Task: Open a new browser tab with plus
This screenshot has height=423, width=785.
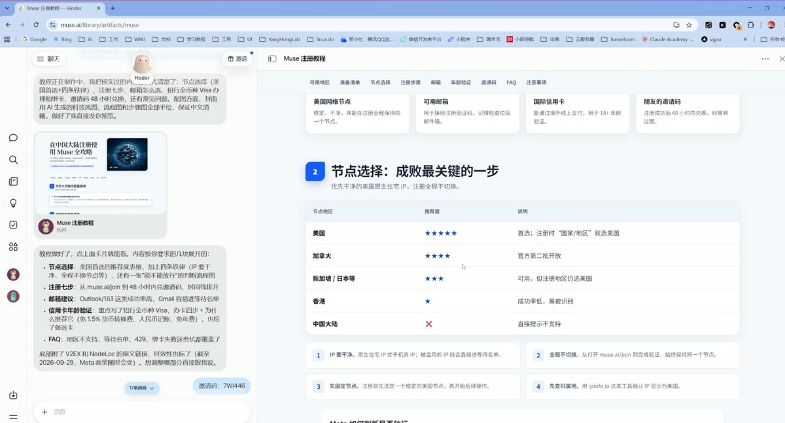Action: point(113,8)
